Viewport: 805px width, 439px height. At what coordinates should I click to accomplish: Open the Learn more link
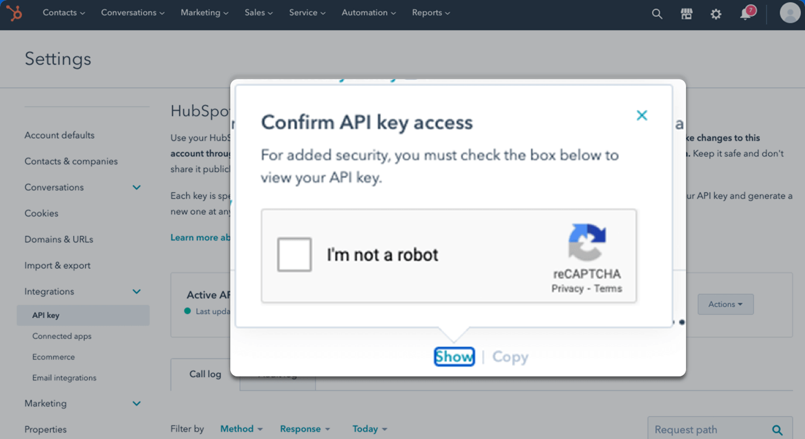coord(200,237)
